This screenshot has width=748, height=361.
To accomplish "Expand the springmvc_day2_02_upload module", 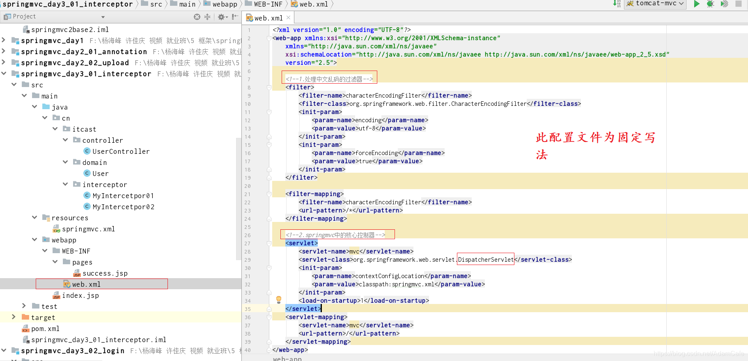I will [4, 62].
